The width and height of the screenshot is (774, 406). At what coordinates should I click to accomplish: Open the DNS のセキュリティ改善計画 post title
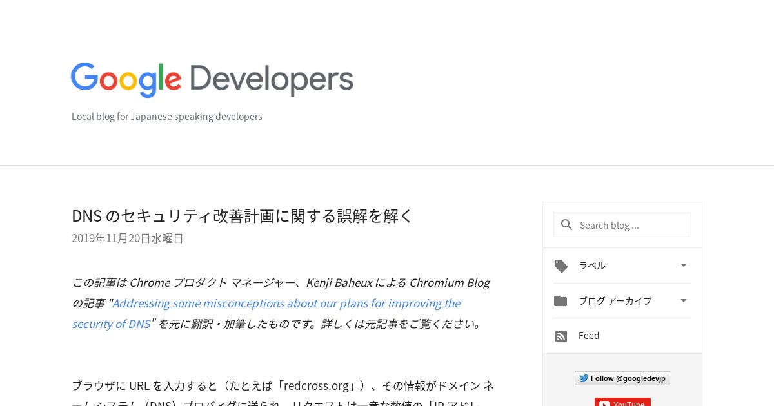pos(242,216)
